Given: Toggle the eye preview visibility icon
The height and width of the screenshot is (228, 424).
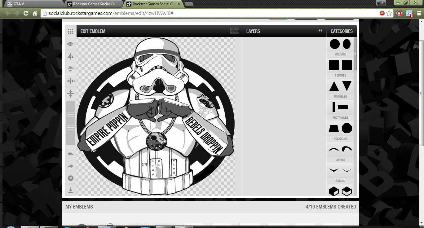Looking at the screenshot, I should pyautogui.click(x=70, y=44).
